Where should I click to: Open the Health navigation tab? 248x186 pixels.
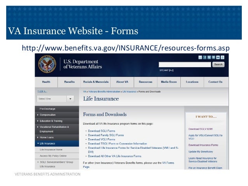[46, 82]
